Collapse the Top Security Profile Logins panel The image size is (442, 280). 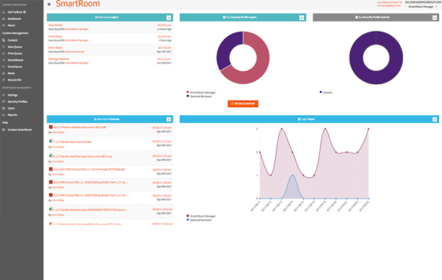click(x=302, y=18)
